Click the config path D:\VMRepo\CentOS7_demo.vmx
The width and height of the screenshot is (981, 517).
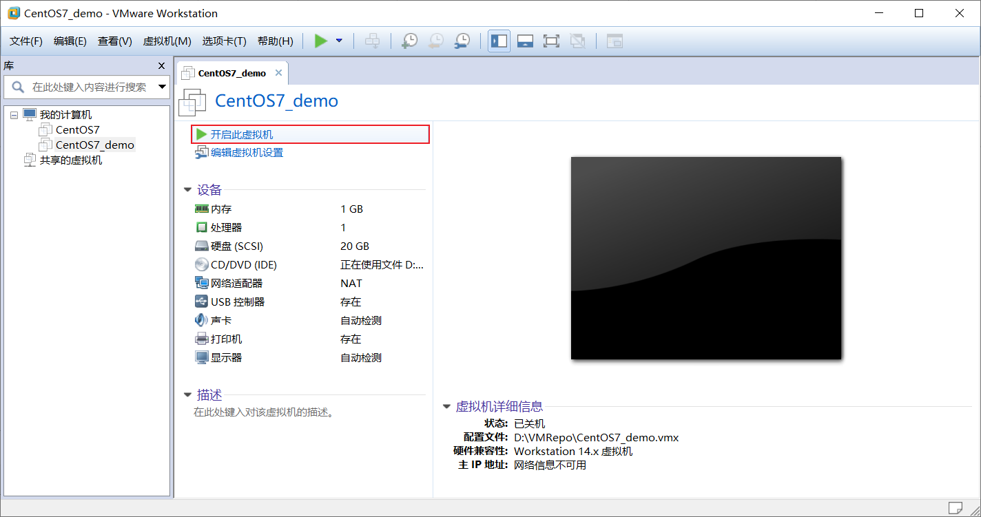pyautogui.click(x=597, y=437)
